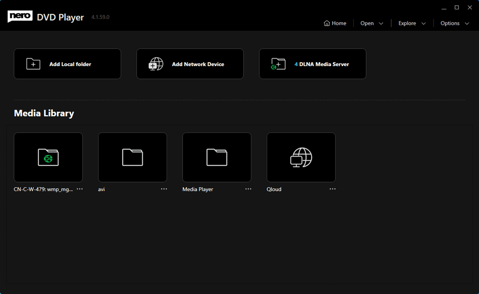Click the 4 DLNA Media Server button

pos(312,64)
